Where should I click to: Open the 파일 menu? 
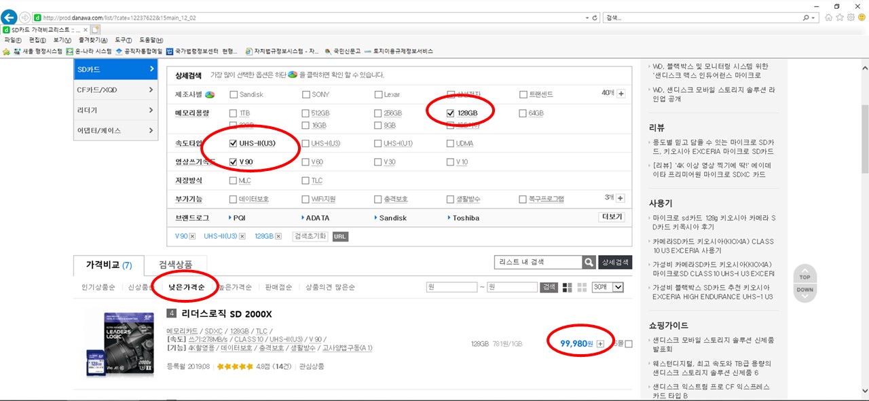coord(13,40)
